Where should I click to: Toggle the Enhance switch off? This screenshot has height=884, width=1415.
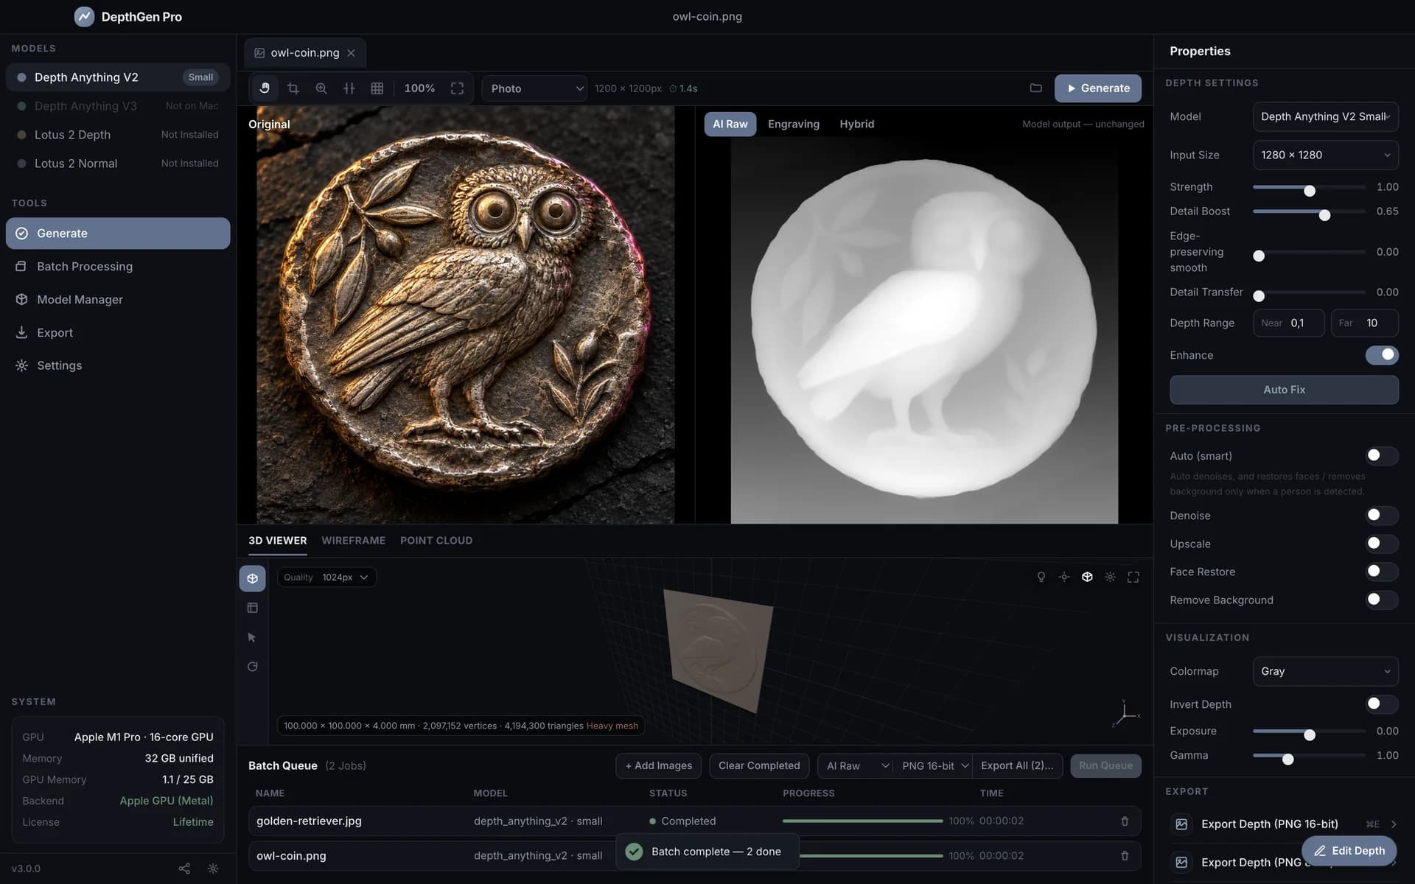(x=1382, y=355)
